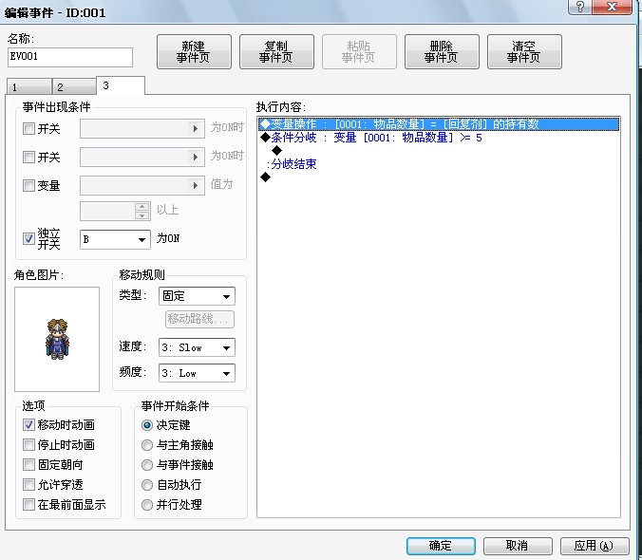Click the 清空事件页 button

pyautogui.click(x=524, y=51)
